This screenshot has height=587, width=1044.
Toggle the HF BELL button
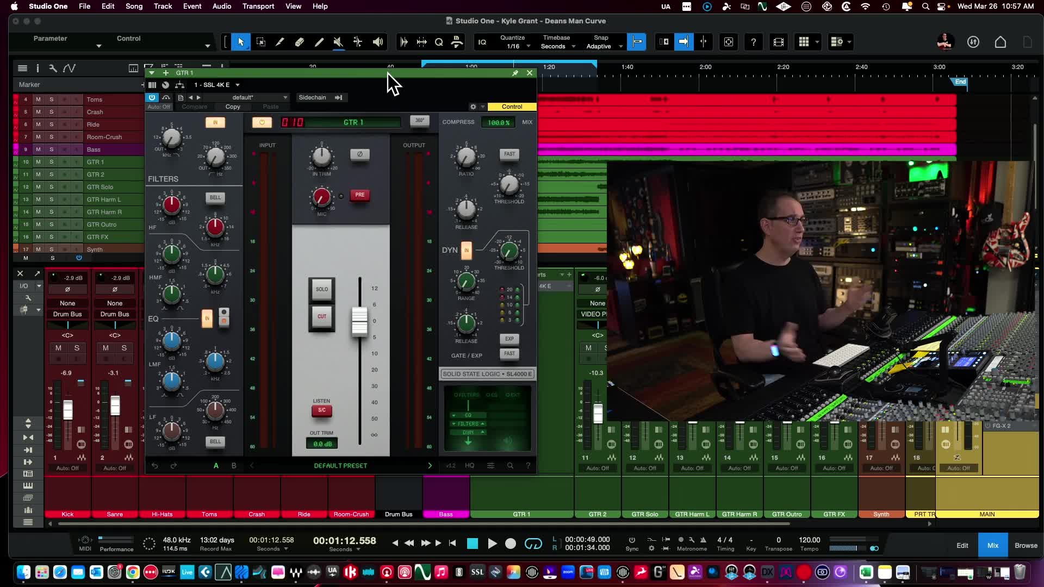pyautogui.click(x=215, y=198)
